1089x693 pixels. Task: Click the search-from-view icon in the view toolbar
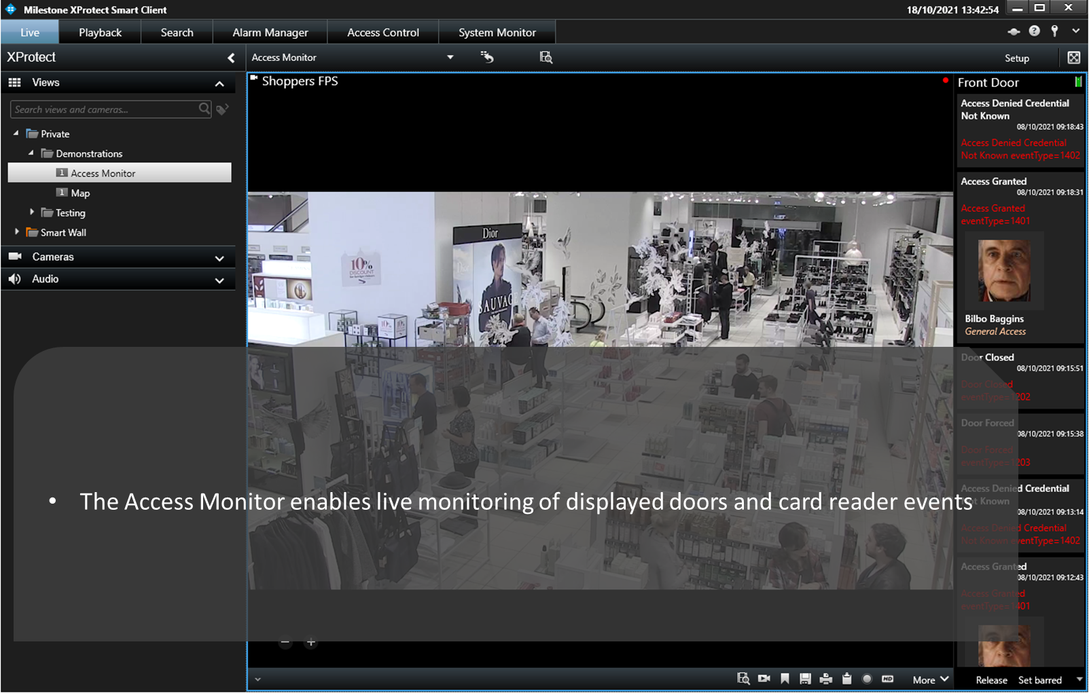click(x=546, y=57)
